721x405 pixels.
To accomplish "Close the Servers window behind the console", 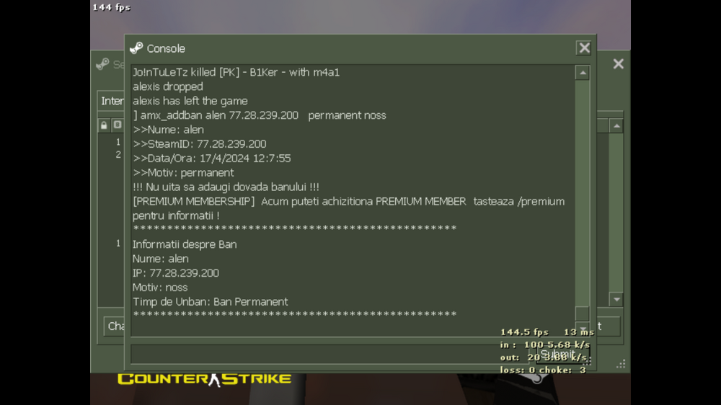I will tap(618, 64).
